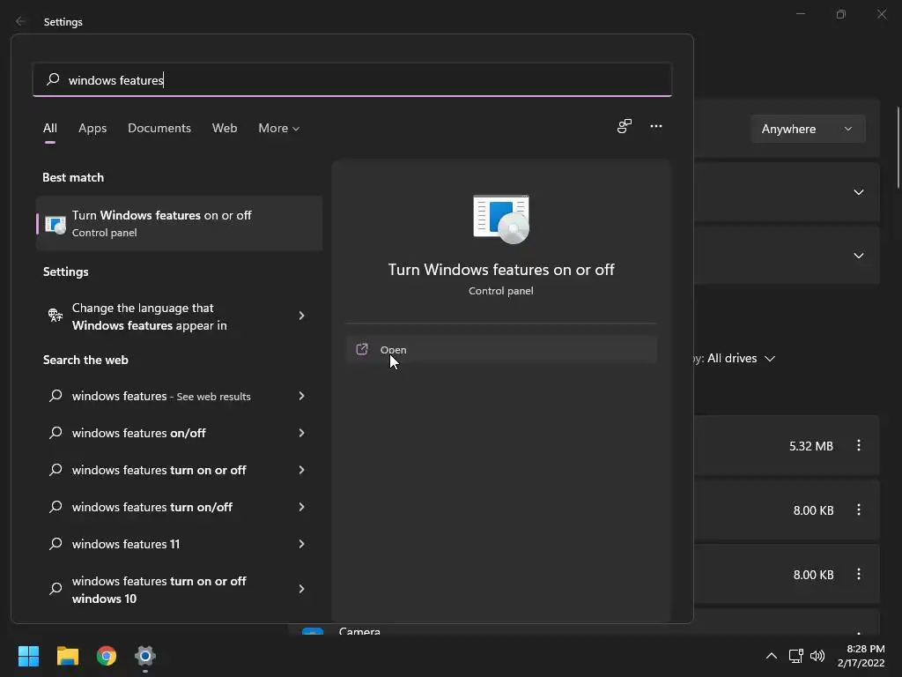902x677 pixels.
Task: Open Google Chrome from taskbar
Action: click(107, 656)
